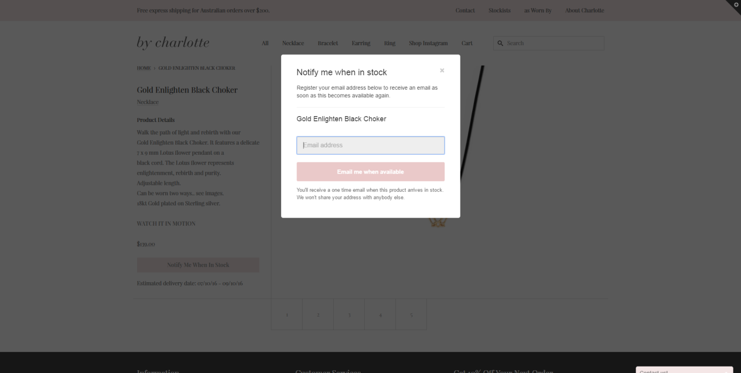Select image thumbnail 3
This screenshot has width=741, height=373.
coord(349,314)
